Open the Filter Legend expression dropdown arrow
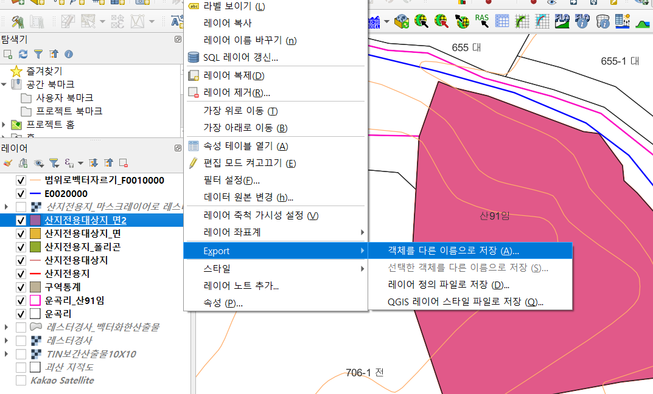Screen dimensions: 653x394 coord(79,163)
